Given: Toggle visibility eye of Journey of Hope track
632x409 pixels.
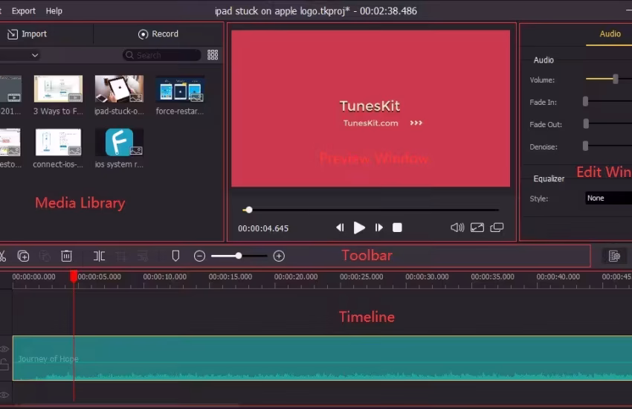Looking at the screenshot, I should click(x=4, y=349).
